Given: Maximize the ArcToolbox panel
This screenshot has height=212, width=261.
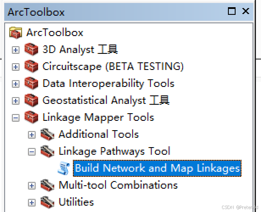Looking at the screenshot, I should coord(231,11).
